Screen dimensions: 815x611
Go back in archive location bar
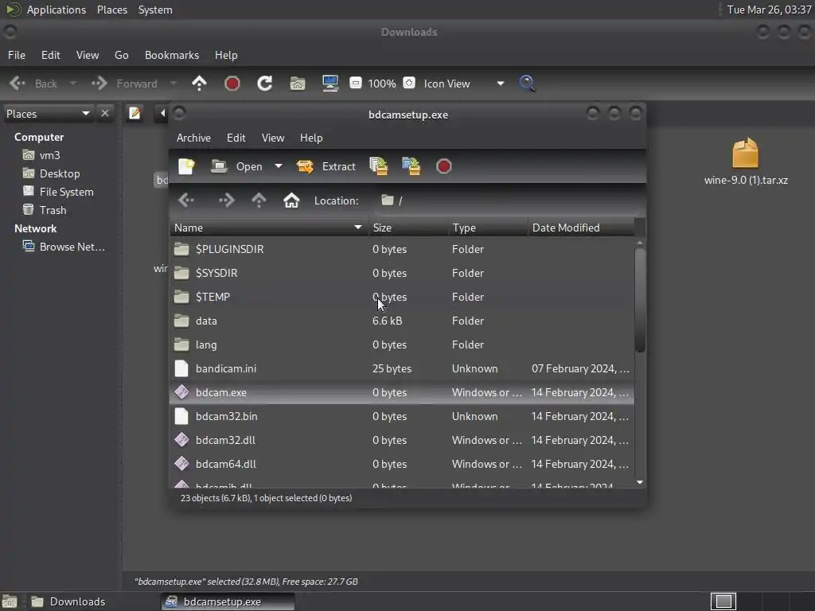186,200
